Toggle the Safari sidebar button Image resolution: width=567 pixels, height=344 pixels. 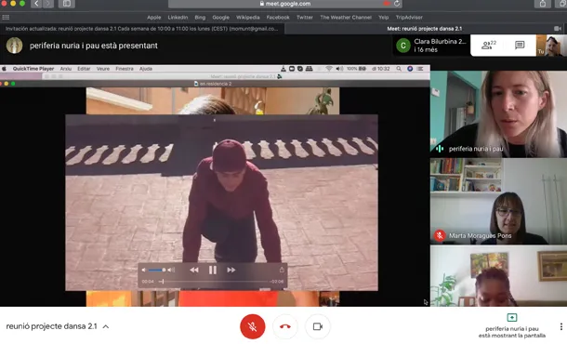tap(67, 4)
